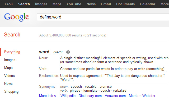Image resolution: width=169 pixels, height=98 pixels.
Task: Filter results by Shopping in sidebar
Action: click(11, 92)
